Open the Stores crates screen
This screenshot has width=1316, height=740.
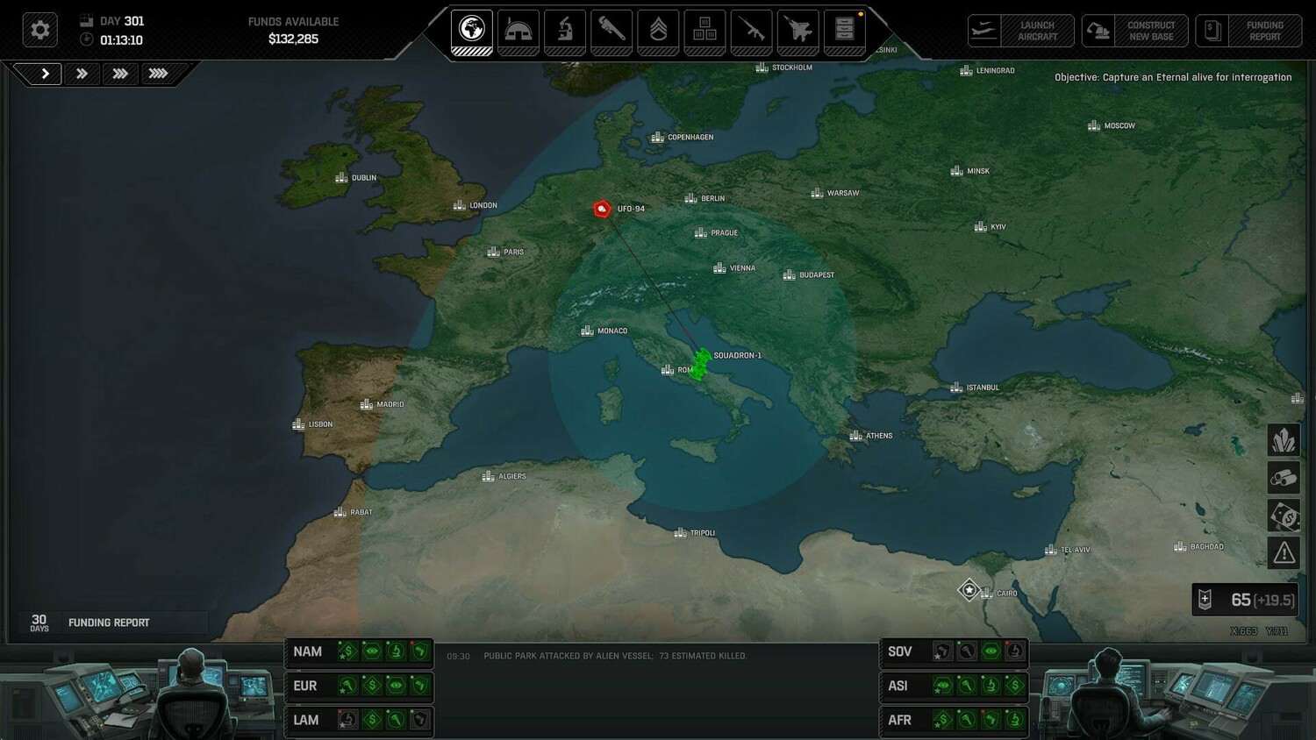point(704,31)
